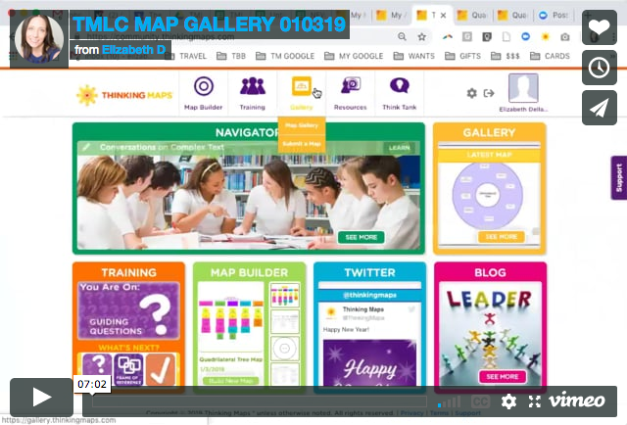This screenshot has width=627, height=425.
Task: Click SEE MORE in Navigator panel
Action: pyautogui.click(x=362, y=237)
